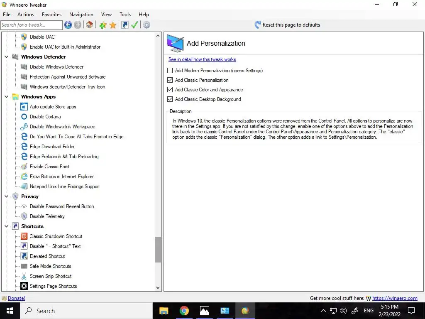Open the Help menu
Image resolution: width=425 pixels, height=319 pixels.
coord(144,15)
